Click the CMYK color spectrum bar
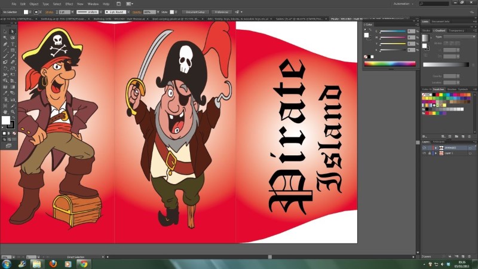The width and height of the screenshot is (478, 269). (x=389, y=64)
